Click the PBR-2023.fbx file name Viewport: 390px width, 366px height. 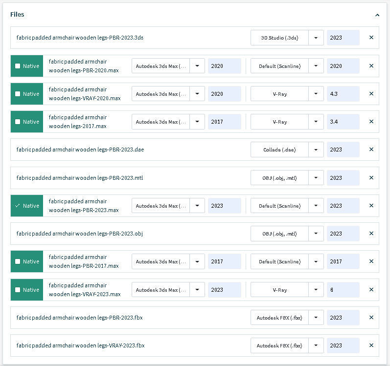79,318
